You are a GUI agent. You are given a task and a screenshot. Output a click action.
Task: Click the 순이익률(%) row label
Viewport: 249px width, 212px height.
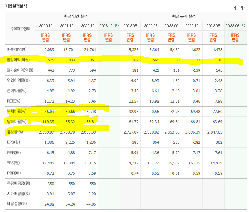tap(17, 91)
